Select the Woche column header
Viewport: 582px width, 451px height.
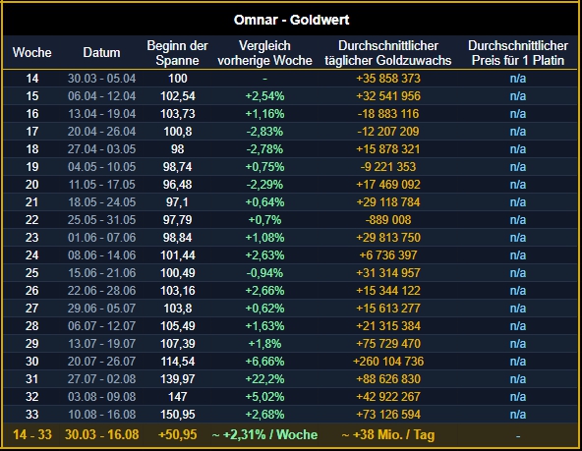(31, 52)
